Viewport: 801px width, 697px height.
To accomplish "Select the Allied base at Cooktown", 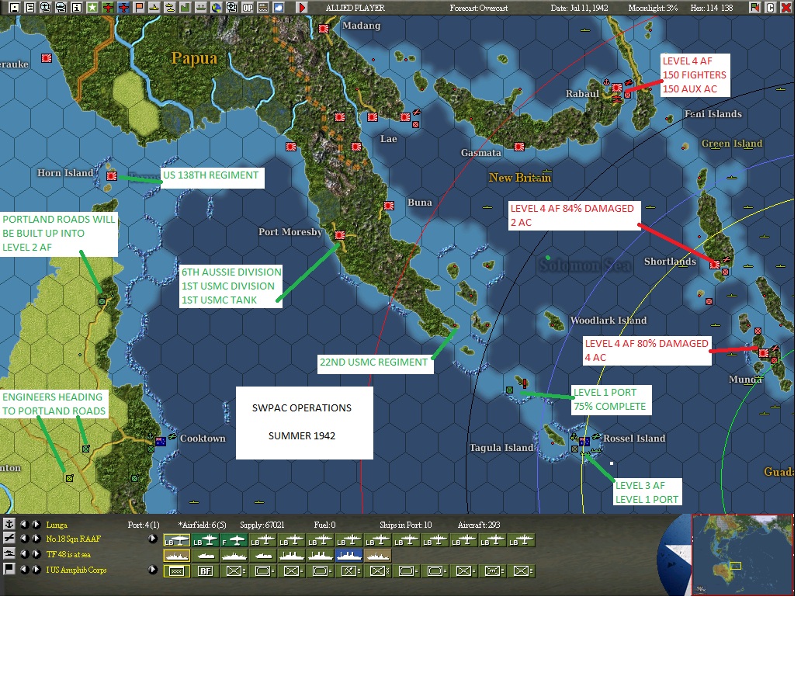I will coord(161,441).
